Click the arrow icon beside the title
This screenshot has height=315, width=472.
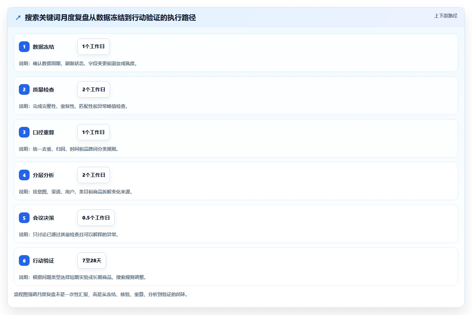18,17
